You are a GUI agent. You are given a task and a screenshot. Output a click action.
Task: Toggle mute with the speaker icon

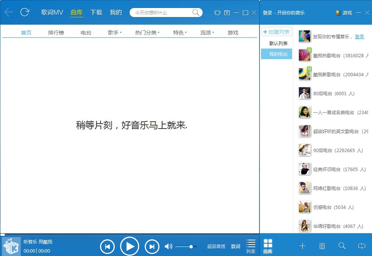click(168, 246)
